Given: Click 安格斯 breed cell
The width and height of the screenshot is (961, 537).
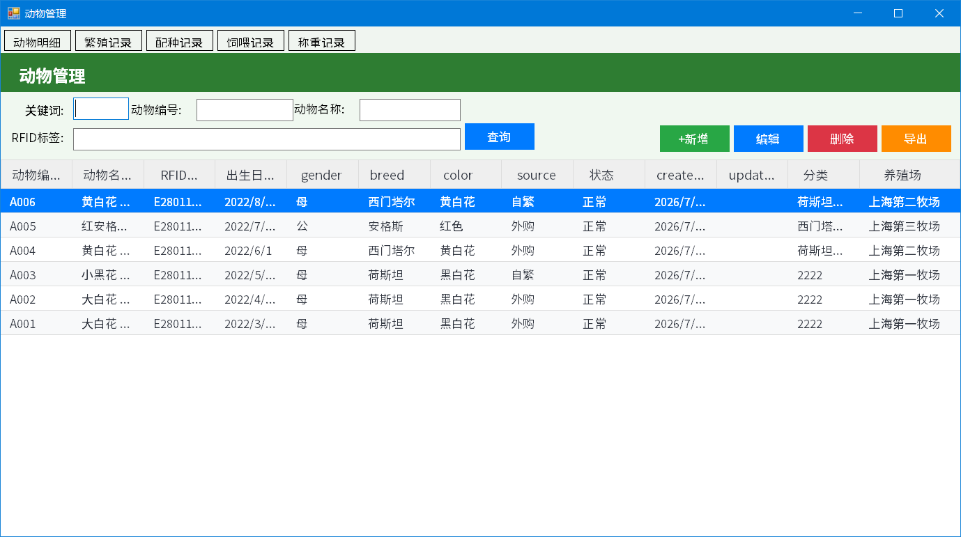Looking at the screenshot, I should 394,226.
